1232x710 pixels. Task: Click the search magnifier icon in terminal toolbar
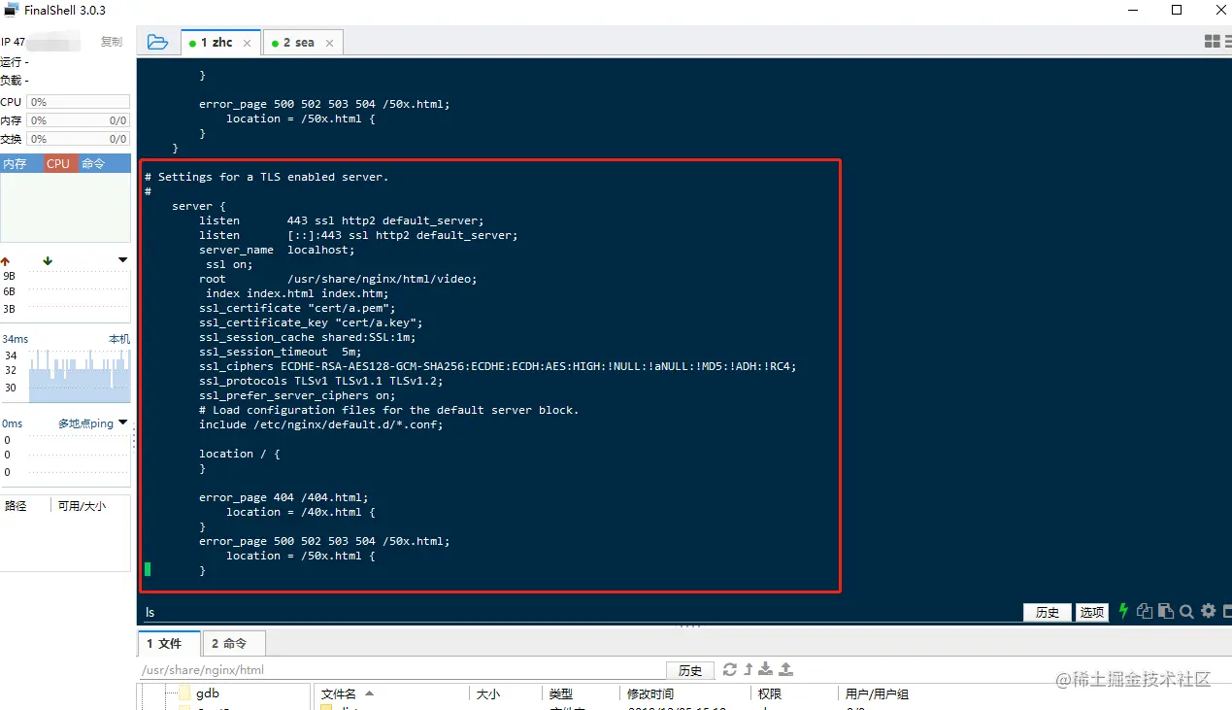point(1186,611)
